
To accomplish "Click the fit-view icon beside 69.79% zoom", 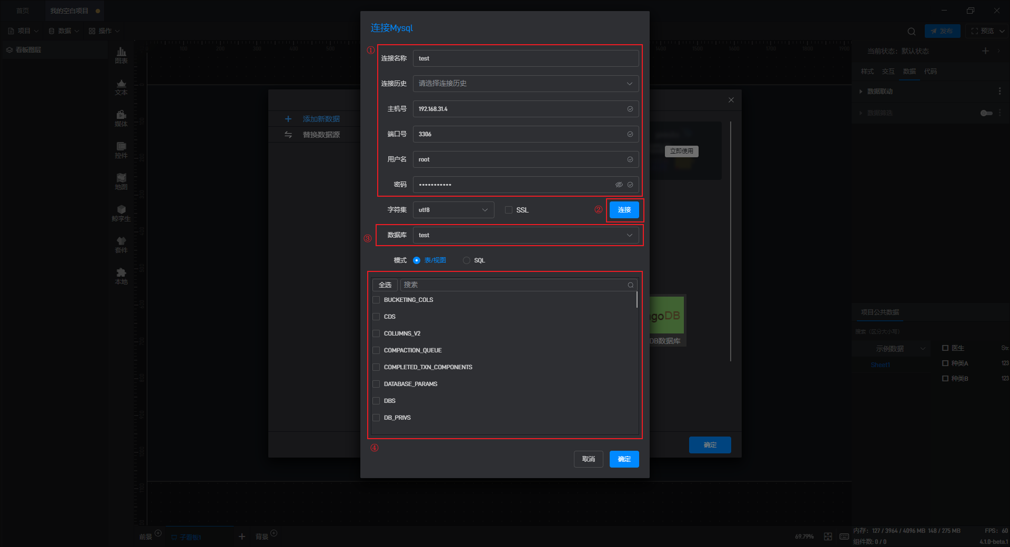I will tap(828, 536).
